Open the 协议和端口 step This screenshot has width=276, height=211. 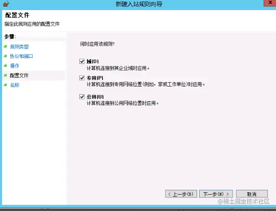tap(22, 56)
